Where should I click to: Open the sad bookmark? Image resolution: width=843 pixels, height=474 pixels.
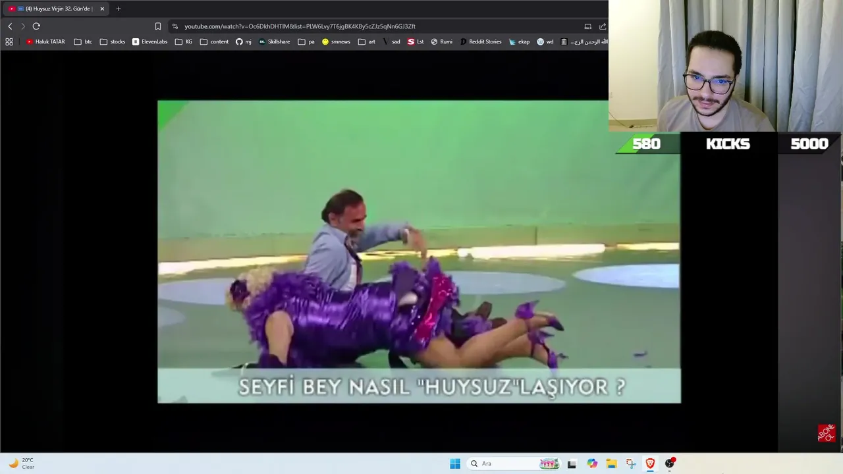click(391, 41)
